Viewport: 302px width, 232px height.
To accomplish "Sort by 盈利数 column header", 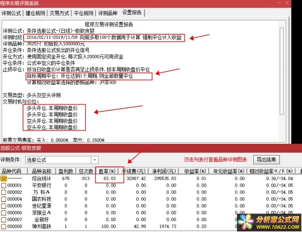I will point(66,171).
